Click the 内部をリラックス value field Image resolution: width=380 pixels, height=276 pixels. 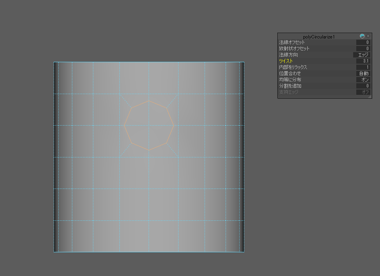click(x=363, y=67)
